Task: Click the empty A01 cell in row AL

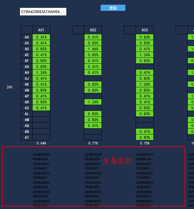Action: click(41, 114)
